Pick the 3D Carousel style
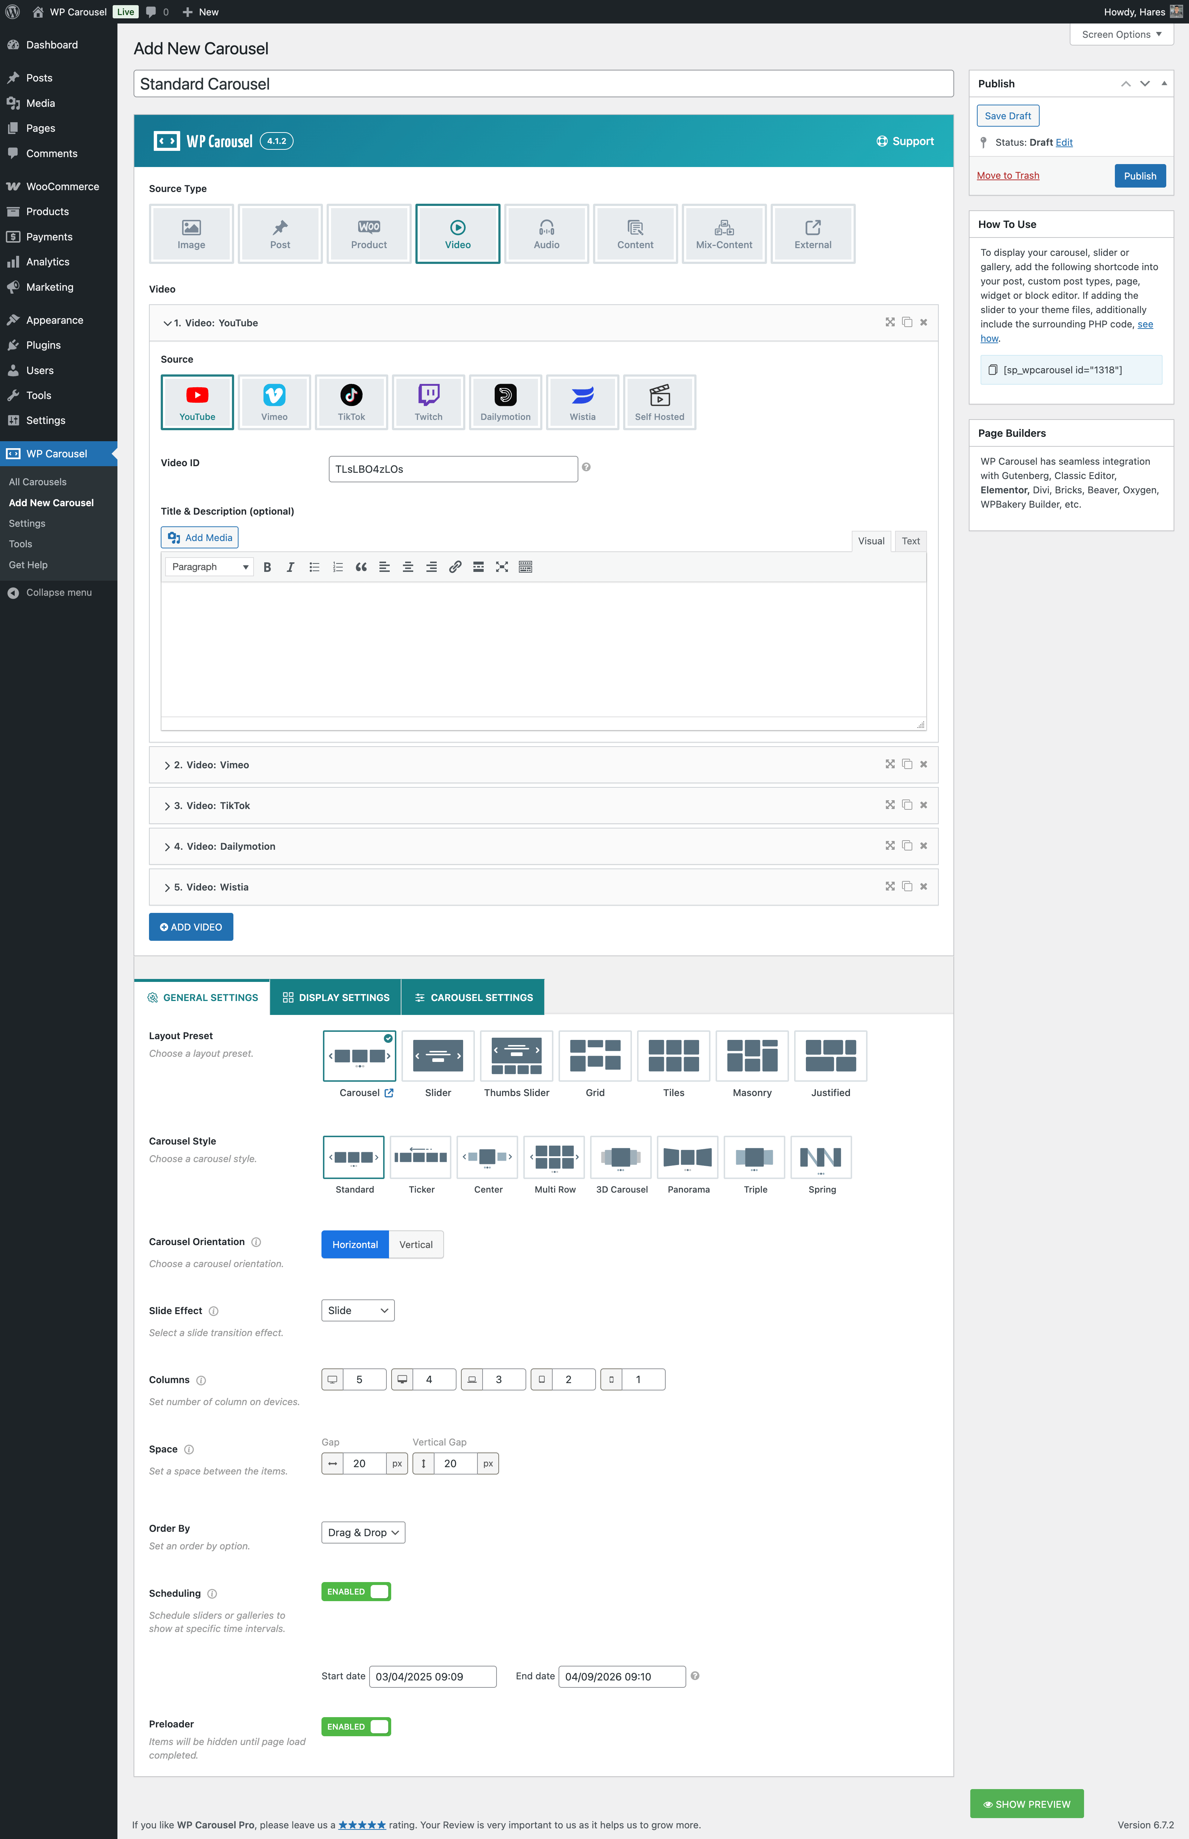1189x1839 pixels. (x=621, y=1157)
